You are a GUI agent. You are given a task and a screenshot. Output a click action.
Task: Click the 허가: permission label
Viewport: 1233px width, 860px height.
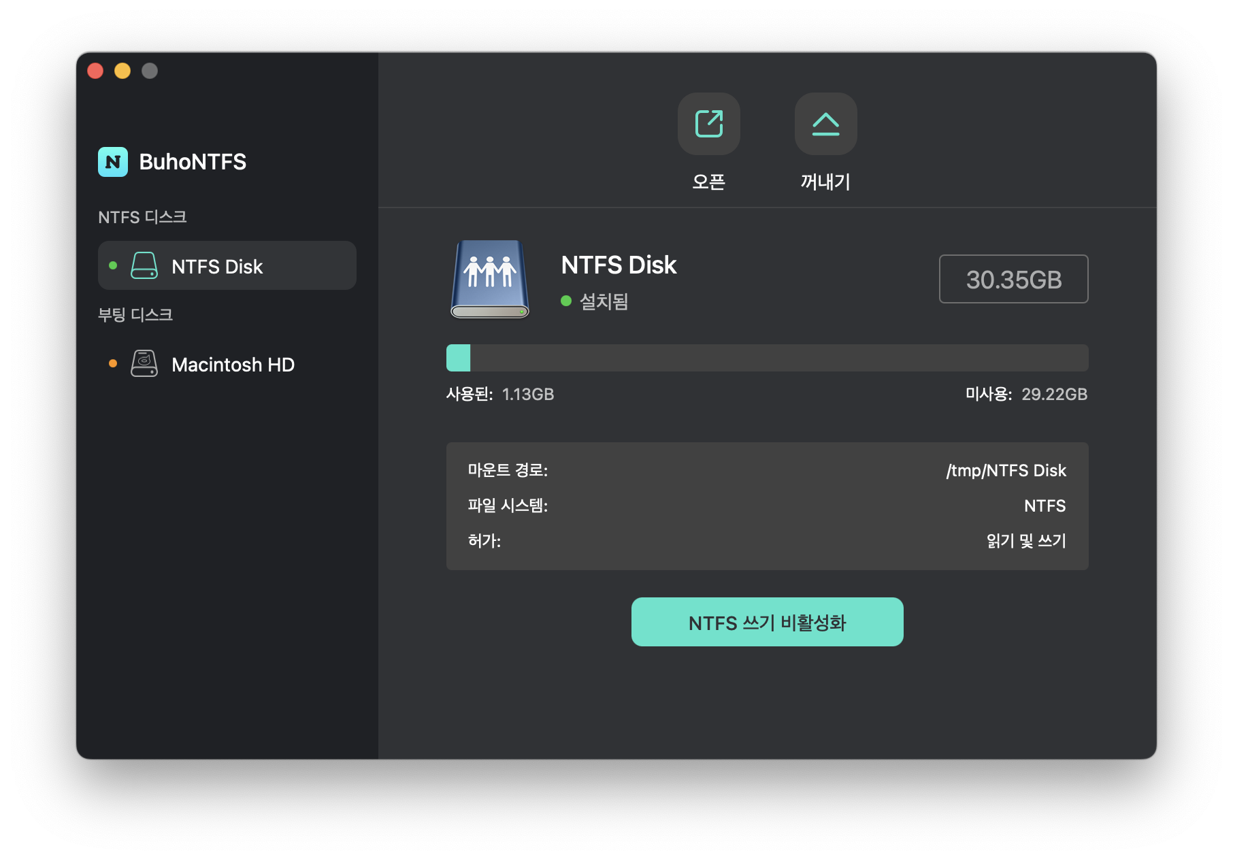[484, 541]
